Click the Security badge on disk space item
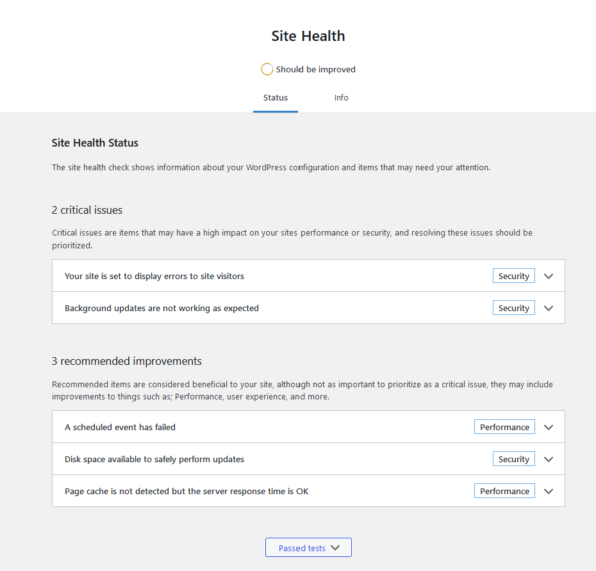This screenshot has width=596, height=571. click(513, 458)
